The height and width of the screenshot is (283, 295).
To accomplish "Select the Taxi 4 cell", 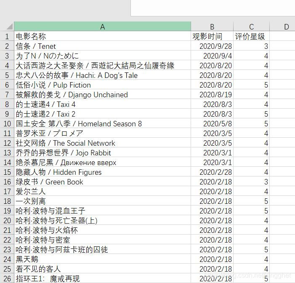I will click(103, 104).
